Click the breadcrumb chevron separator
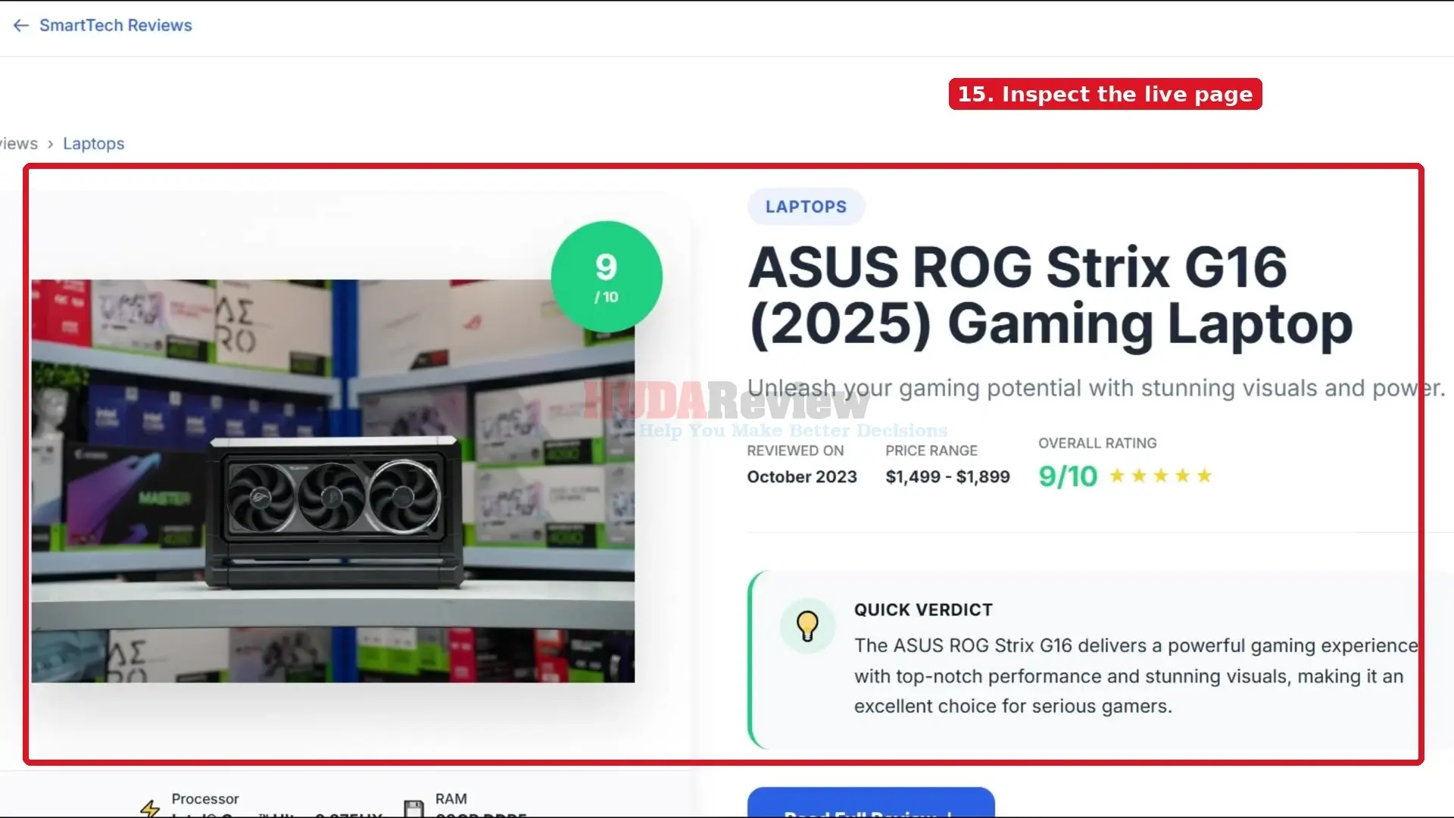This screenshot has width=1454, height=818. (50, 144)
